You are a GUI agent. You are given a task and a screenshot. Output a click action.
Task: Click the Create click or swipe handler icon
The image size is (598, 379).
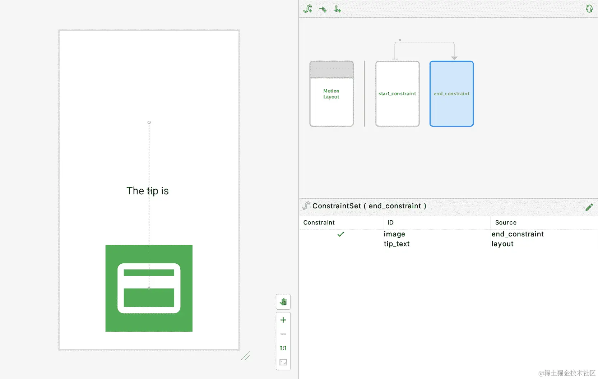(x=338, y=9)
